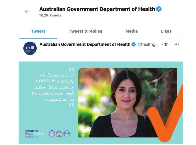Click the verified badge in the tweet author line
Image resolution: width=196 pixels, height=145 pixels.
(133, 44)
